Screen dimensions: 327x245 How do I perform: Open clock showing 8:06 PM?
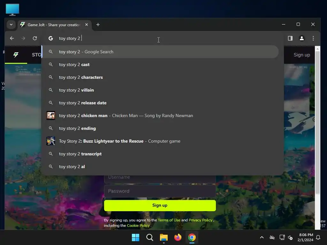tap(306, 237)
